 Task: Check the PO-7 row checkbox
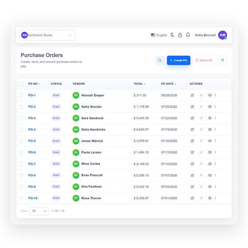click(x=21, y=164)
